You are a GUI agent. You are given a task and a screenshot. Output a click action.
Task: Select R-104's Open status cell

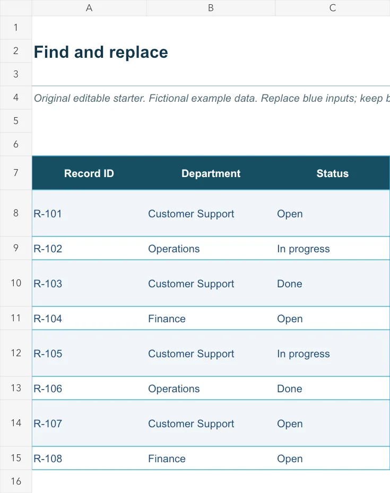[x=333, y=318]
